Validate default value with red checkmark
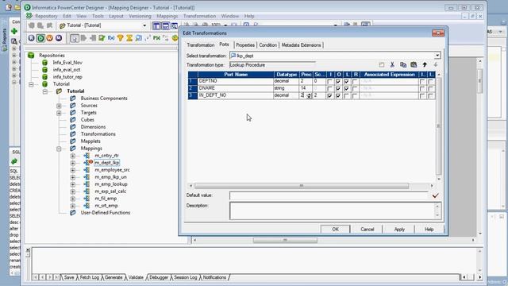508x286 pixels. (435, 195)
